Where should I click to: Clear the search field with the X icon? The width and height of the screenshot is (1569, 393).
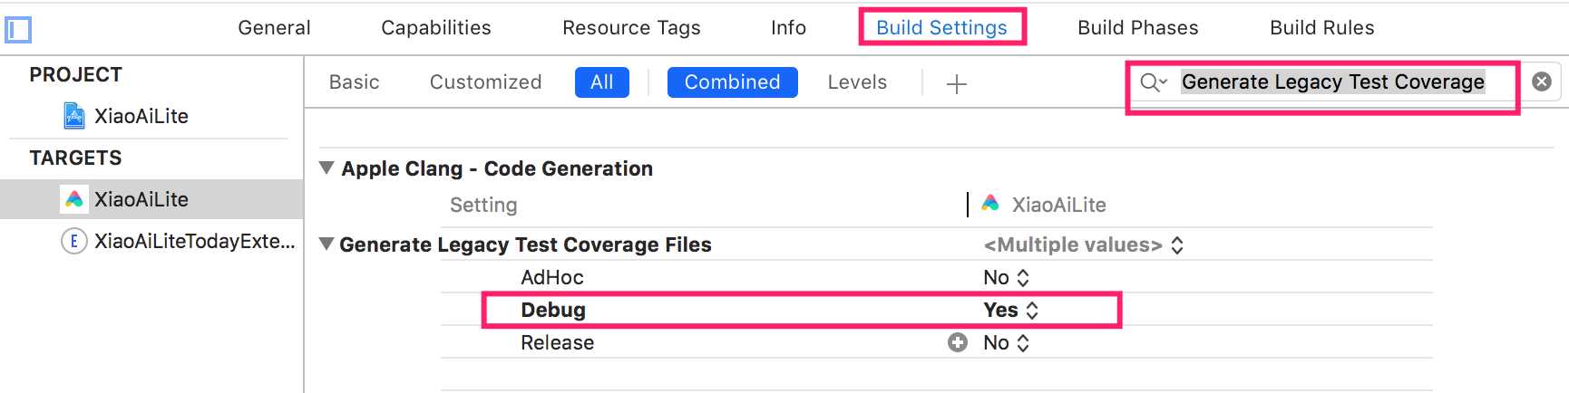coord(1541,81)
